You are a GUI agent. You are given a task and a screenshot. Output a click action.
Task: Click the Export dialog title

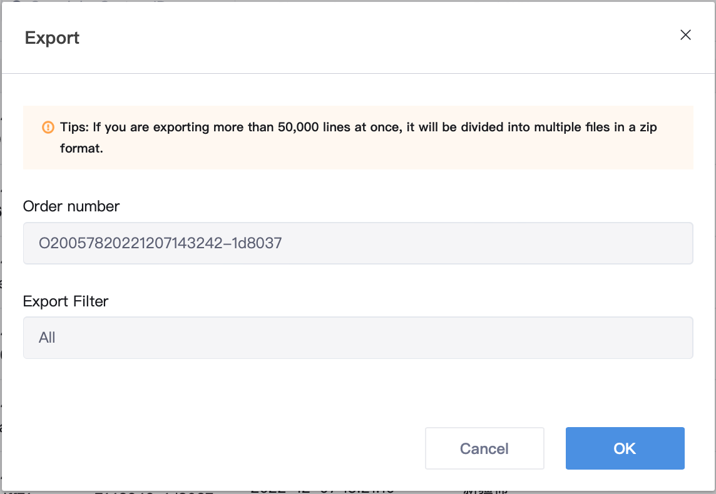click(x=52, y=38)
